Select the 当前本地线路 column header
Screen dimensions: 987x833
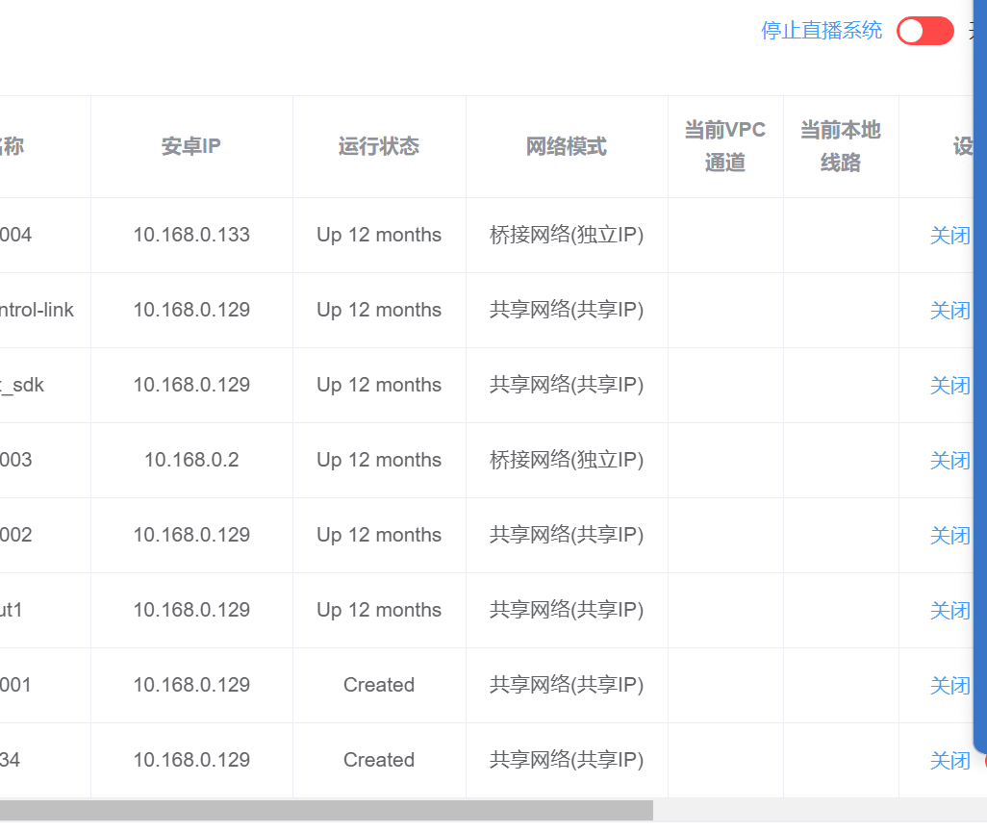pyautogui.click(x=841, y=147)
